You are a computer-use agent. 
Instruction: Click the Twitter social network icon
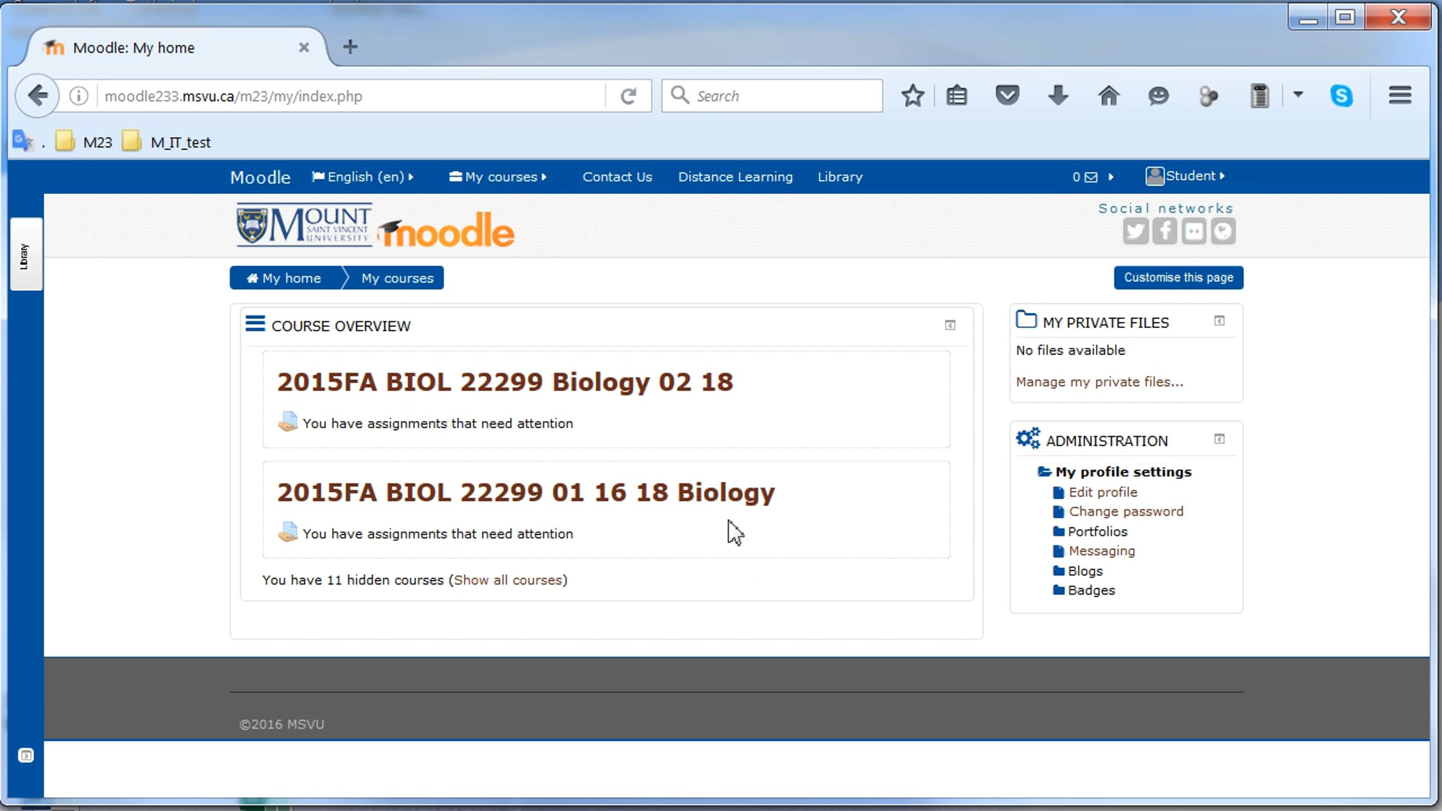1135,231
